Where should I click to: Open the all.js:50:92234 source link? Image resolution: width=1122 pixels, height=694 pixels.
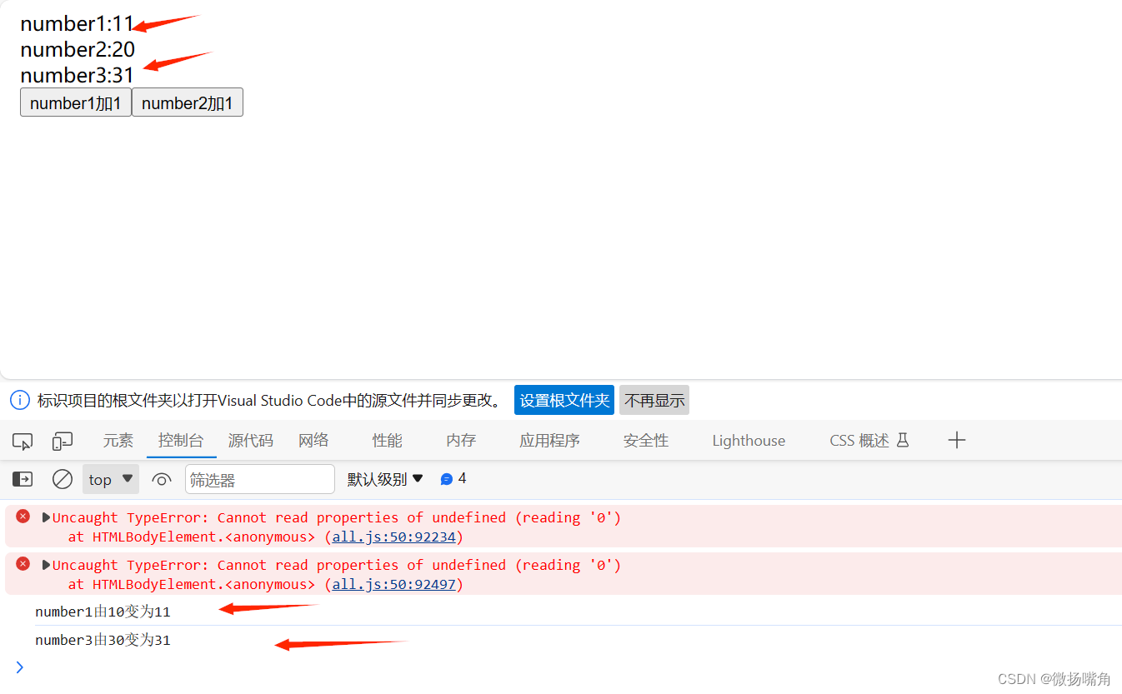[x=393, y=537]
